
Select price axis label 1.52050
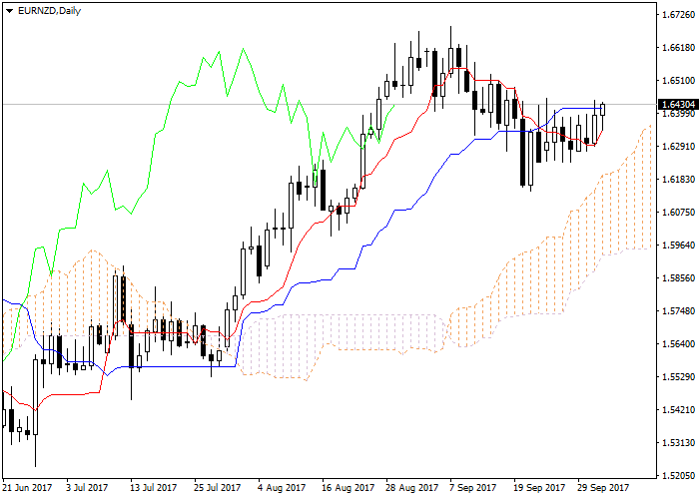pyautogui.click(x=678, y=476)
